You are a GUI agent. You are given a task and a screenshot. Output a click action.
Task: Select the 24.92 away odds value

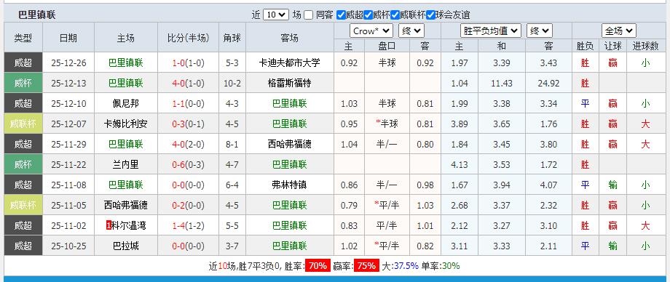coord(548,83)
